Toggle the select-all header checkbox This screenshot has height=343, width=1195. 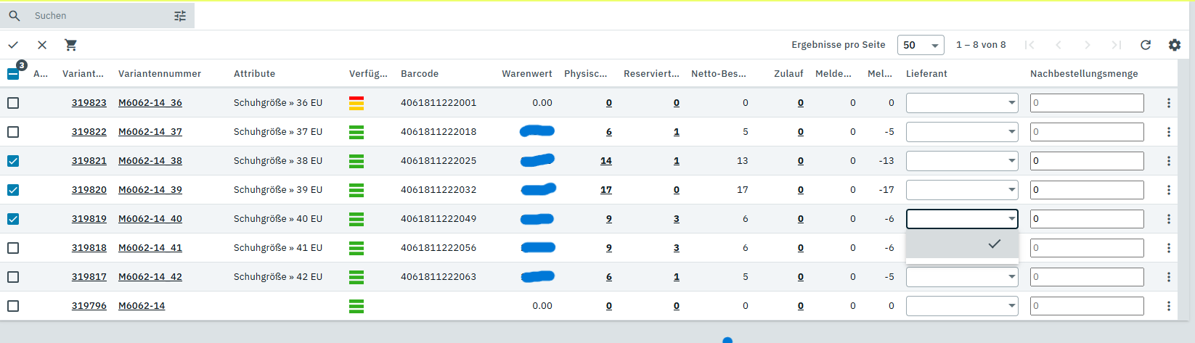tap(13, 74)
